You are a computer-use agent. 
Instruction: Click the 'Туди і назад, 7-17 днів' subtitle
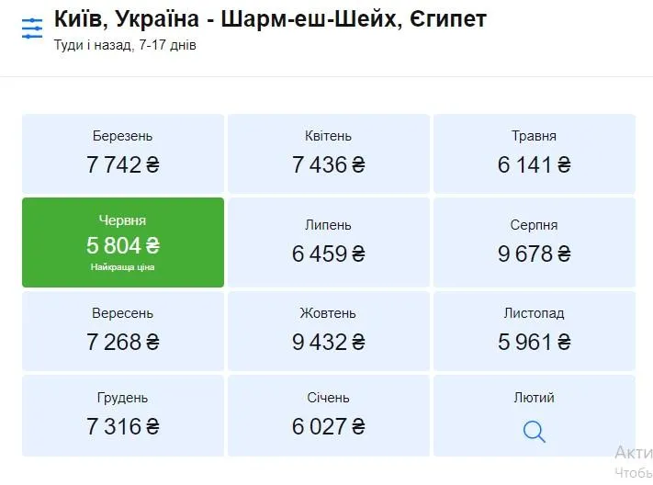coord(125,45)
